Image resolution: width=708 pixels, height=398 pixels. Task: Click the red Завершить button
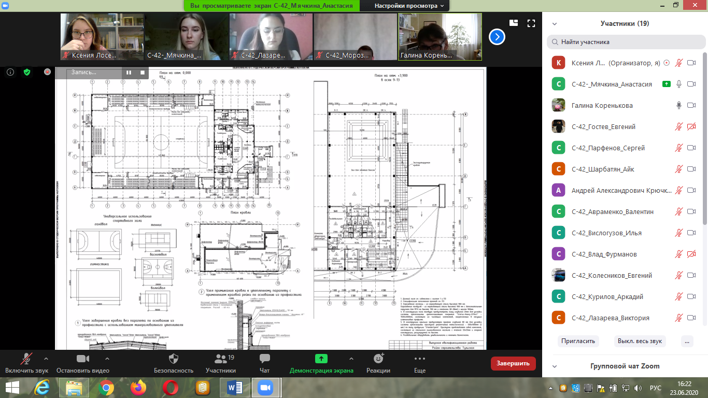513,363
